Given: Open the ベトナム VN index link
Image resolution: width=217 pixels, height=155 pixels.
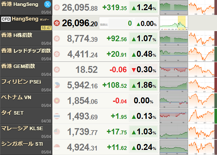Looking at the screenshot, I should pos(16,97).
